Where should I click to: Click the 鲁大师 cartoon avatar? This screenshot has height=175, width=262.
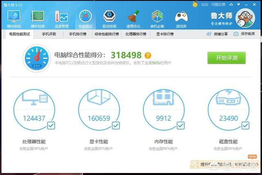[x=245, y=18]
